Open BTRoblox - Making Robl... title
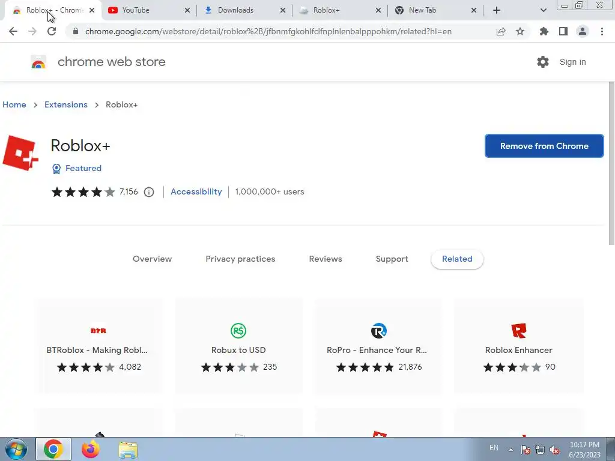This screenshot has height=461, width=615. (97, 350)
